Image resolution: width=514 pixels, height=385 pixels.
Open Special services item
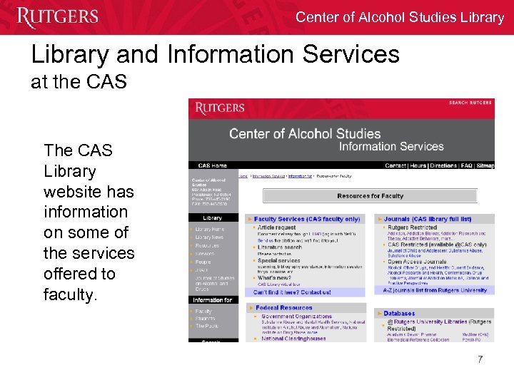(278, 261)
